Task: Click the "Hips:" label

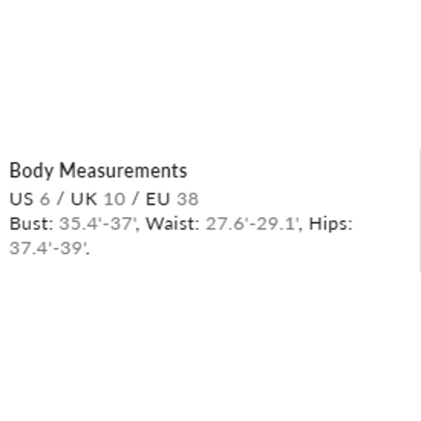Action: pos(330,224)
